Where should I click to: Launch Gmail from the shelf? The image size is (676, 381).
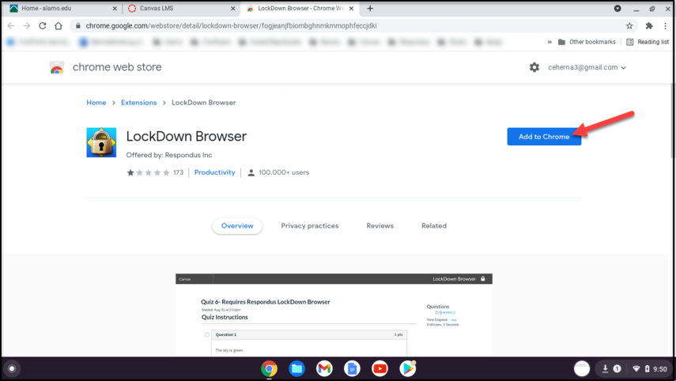pos(324,368)
